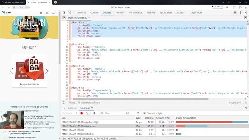This screenshot has height=140, width=249.
Task: Switch to the Console panel tab
Action: 94,12
